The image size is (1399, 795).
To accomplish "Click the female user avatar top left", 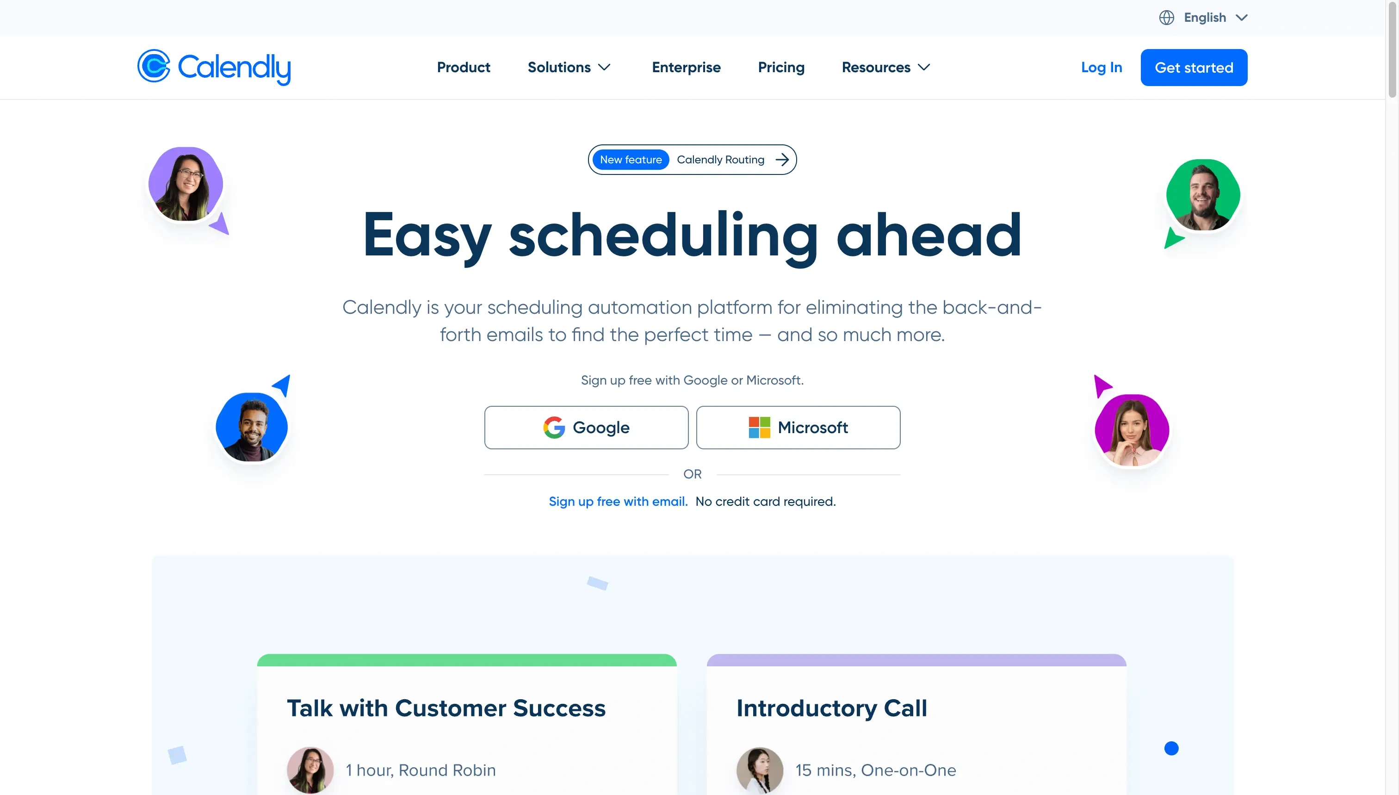I will 186,184.
